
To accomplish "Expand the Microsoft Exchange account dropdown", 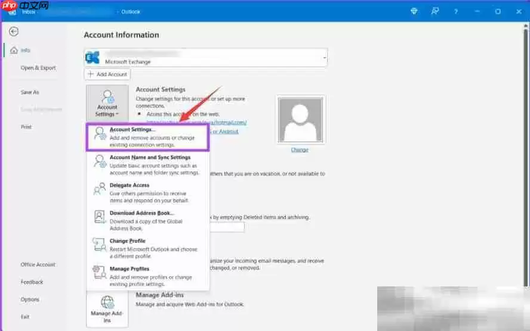I will [x=324, y=58].
